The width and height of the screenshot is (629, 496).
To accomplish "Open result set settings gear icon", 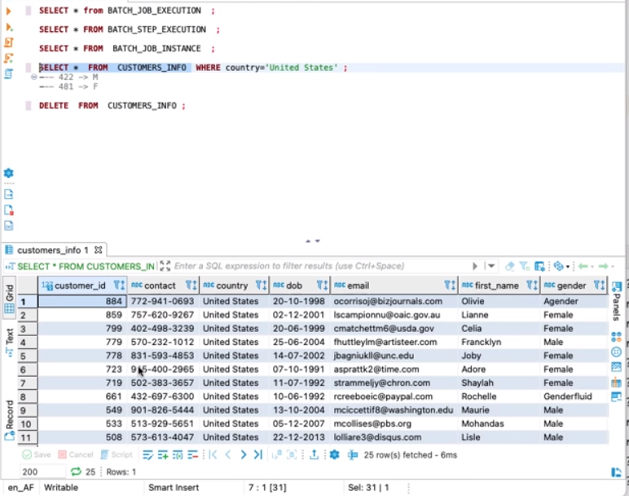I will tap(334, 454).
